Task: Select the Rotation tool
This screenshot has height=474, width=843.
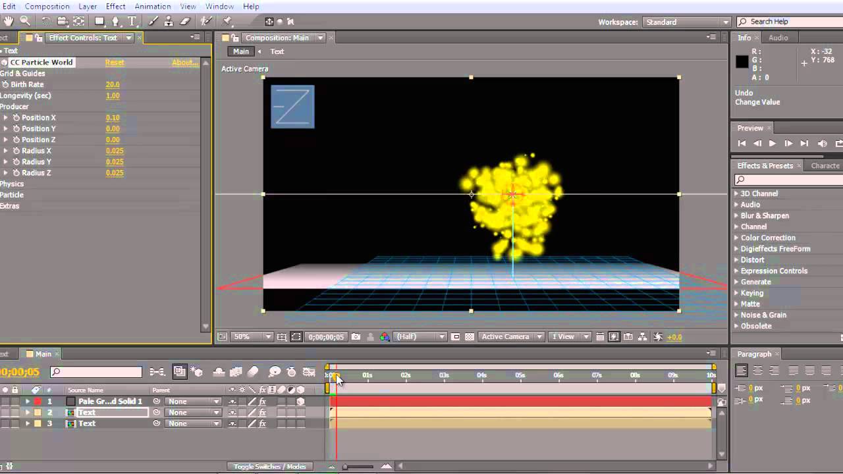Action: (46, 21)
